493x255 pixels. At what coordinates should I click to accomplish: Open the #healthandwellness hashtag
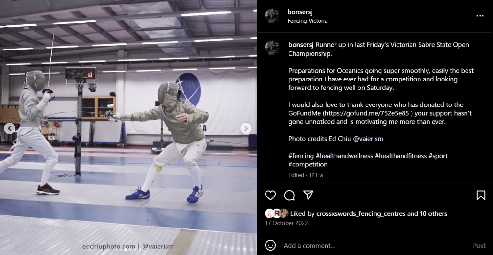tap(344, 156)
